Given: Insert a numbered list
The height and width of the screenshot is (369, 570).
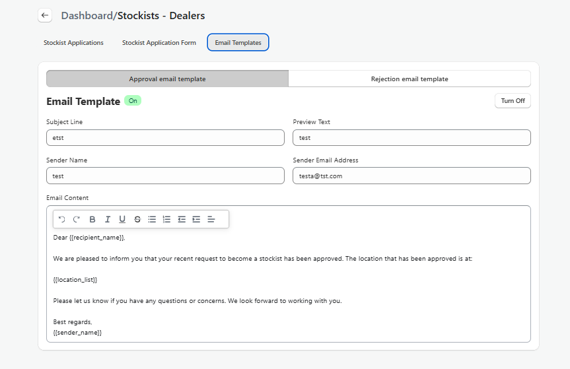Looking at the screenshot, I should point(166,219).
